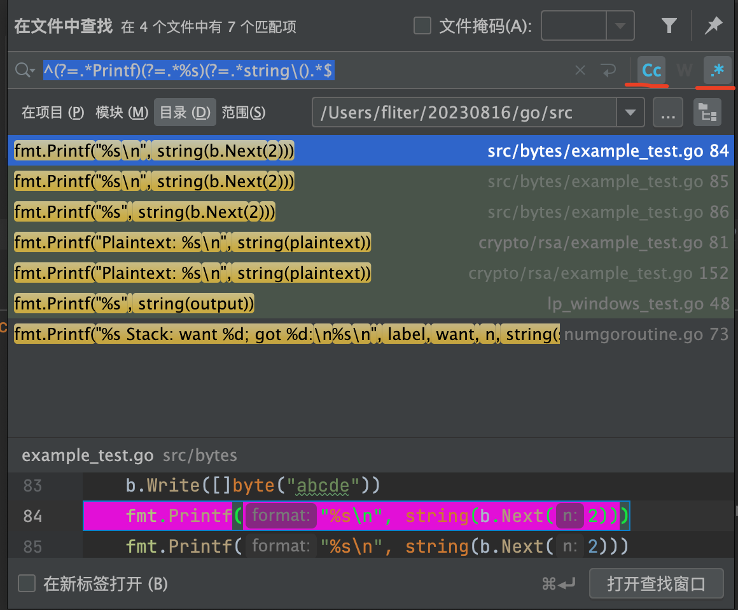This screenshot has height=610, width=738.
Task: Open the file mask dropdown
Action: pos(619,26)
